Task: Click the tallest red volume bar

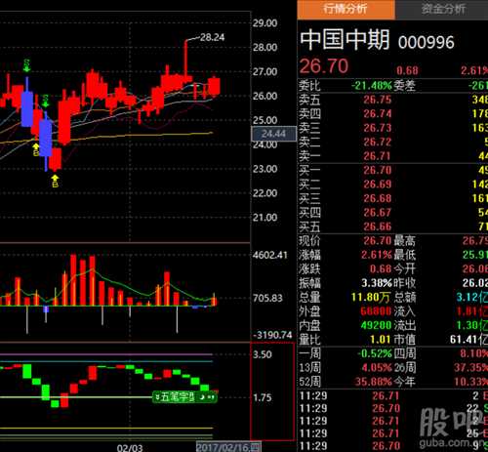Action: [73, 280]
